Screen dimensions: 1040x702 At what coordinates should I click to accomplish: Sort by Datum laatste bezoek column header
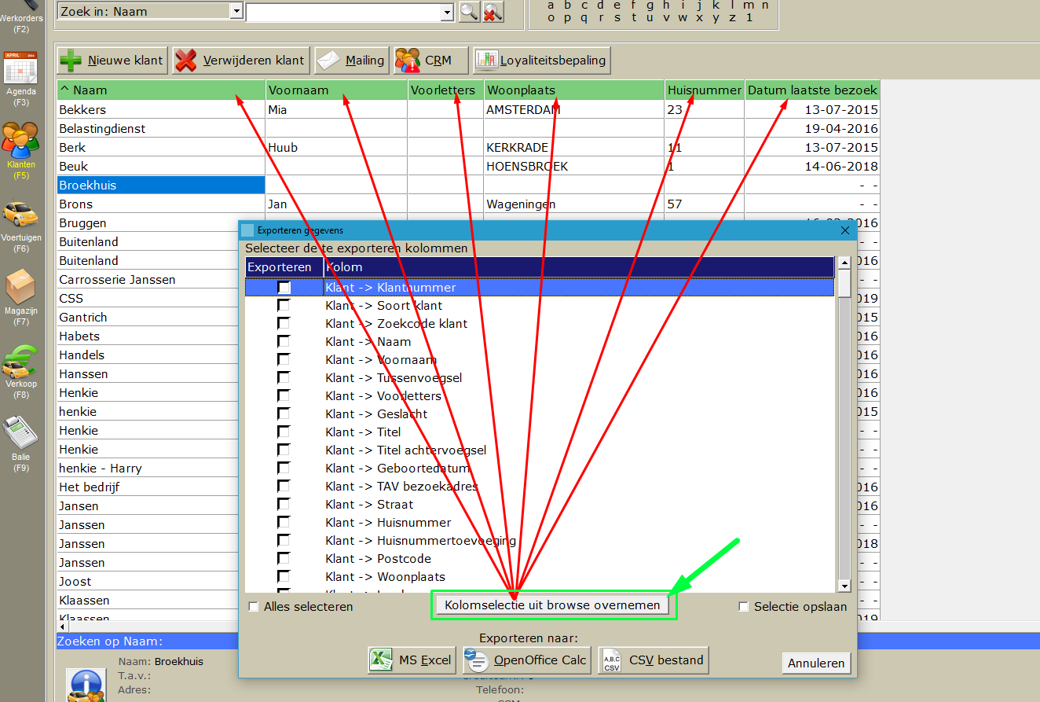coord(812,90)
